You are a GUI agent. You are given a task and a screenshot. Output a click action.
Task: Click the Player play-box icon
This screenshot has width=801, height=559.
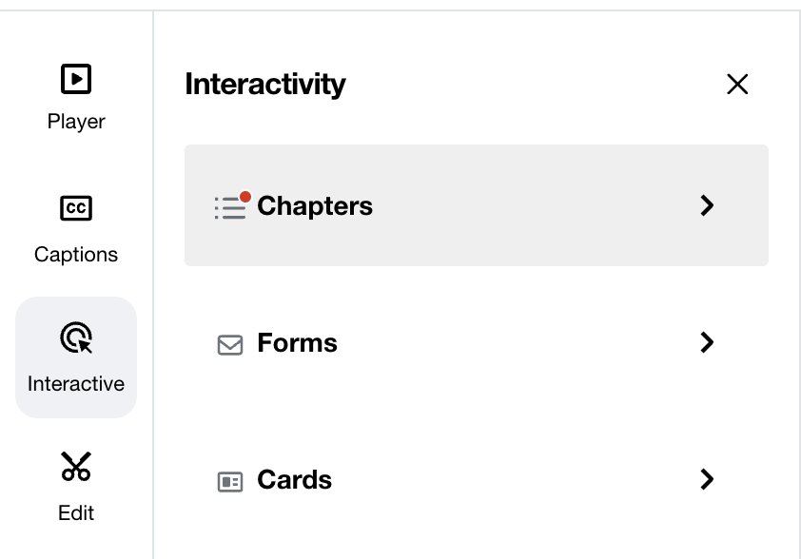click(76, 79)
